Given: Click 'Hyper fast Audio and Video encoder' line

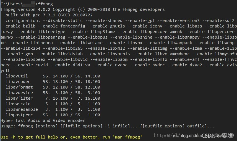Looking at the screenshot, I should 43,120.
